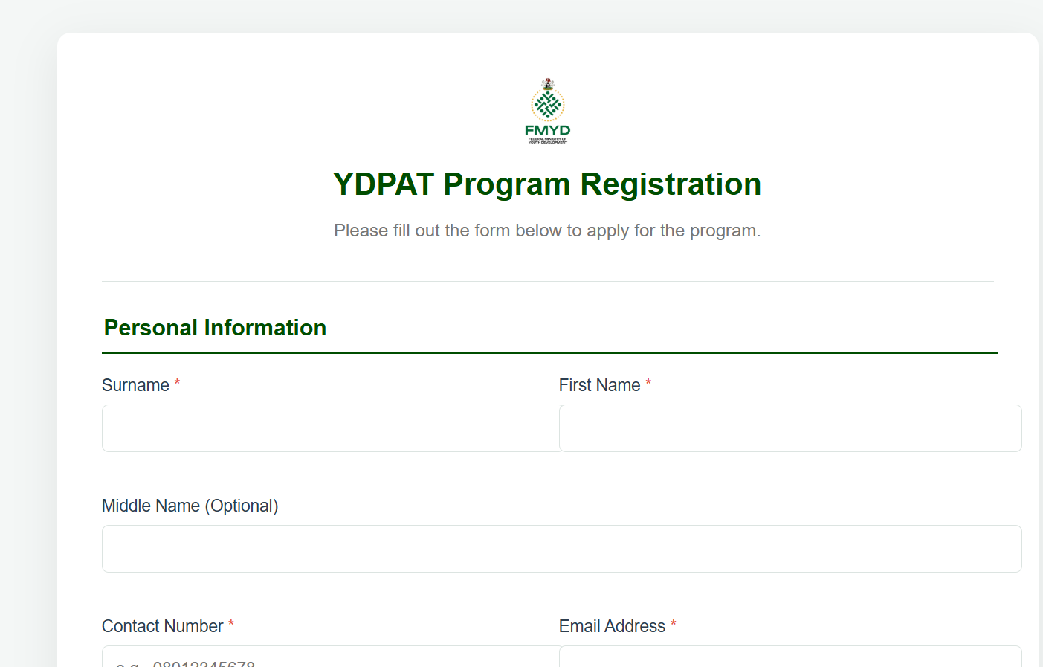
Task: Click the Middle Name (Optional) label
Action: (x=190, y=506)
